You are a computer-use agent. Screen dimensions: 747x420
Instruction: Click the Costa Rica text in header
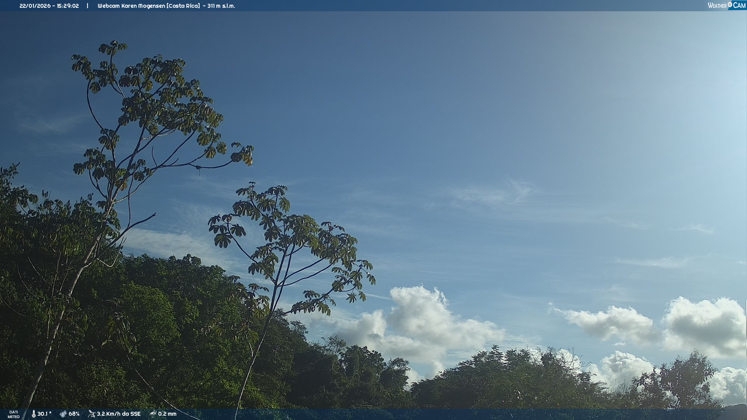click(x=183, y=6)
